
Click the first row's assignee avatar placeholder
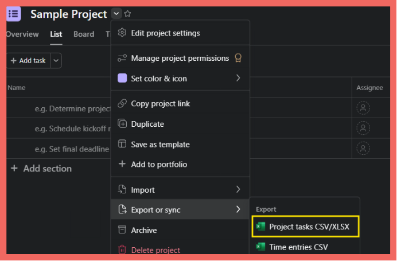click(x=363, y=108)
